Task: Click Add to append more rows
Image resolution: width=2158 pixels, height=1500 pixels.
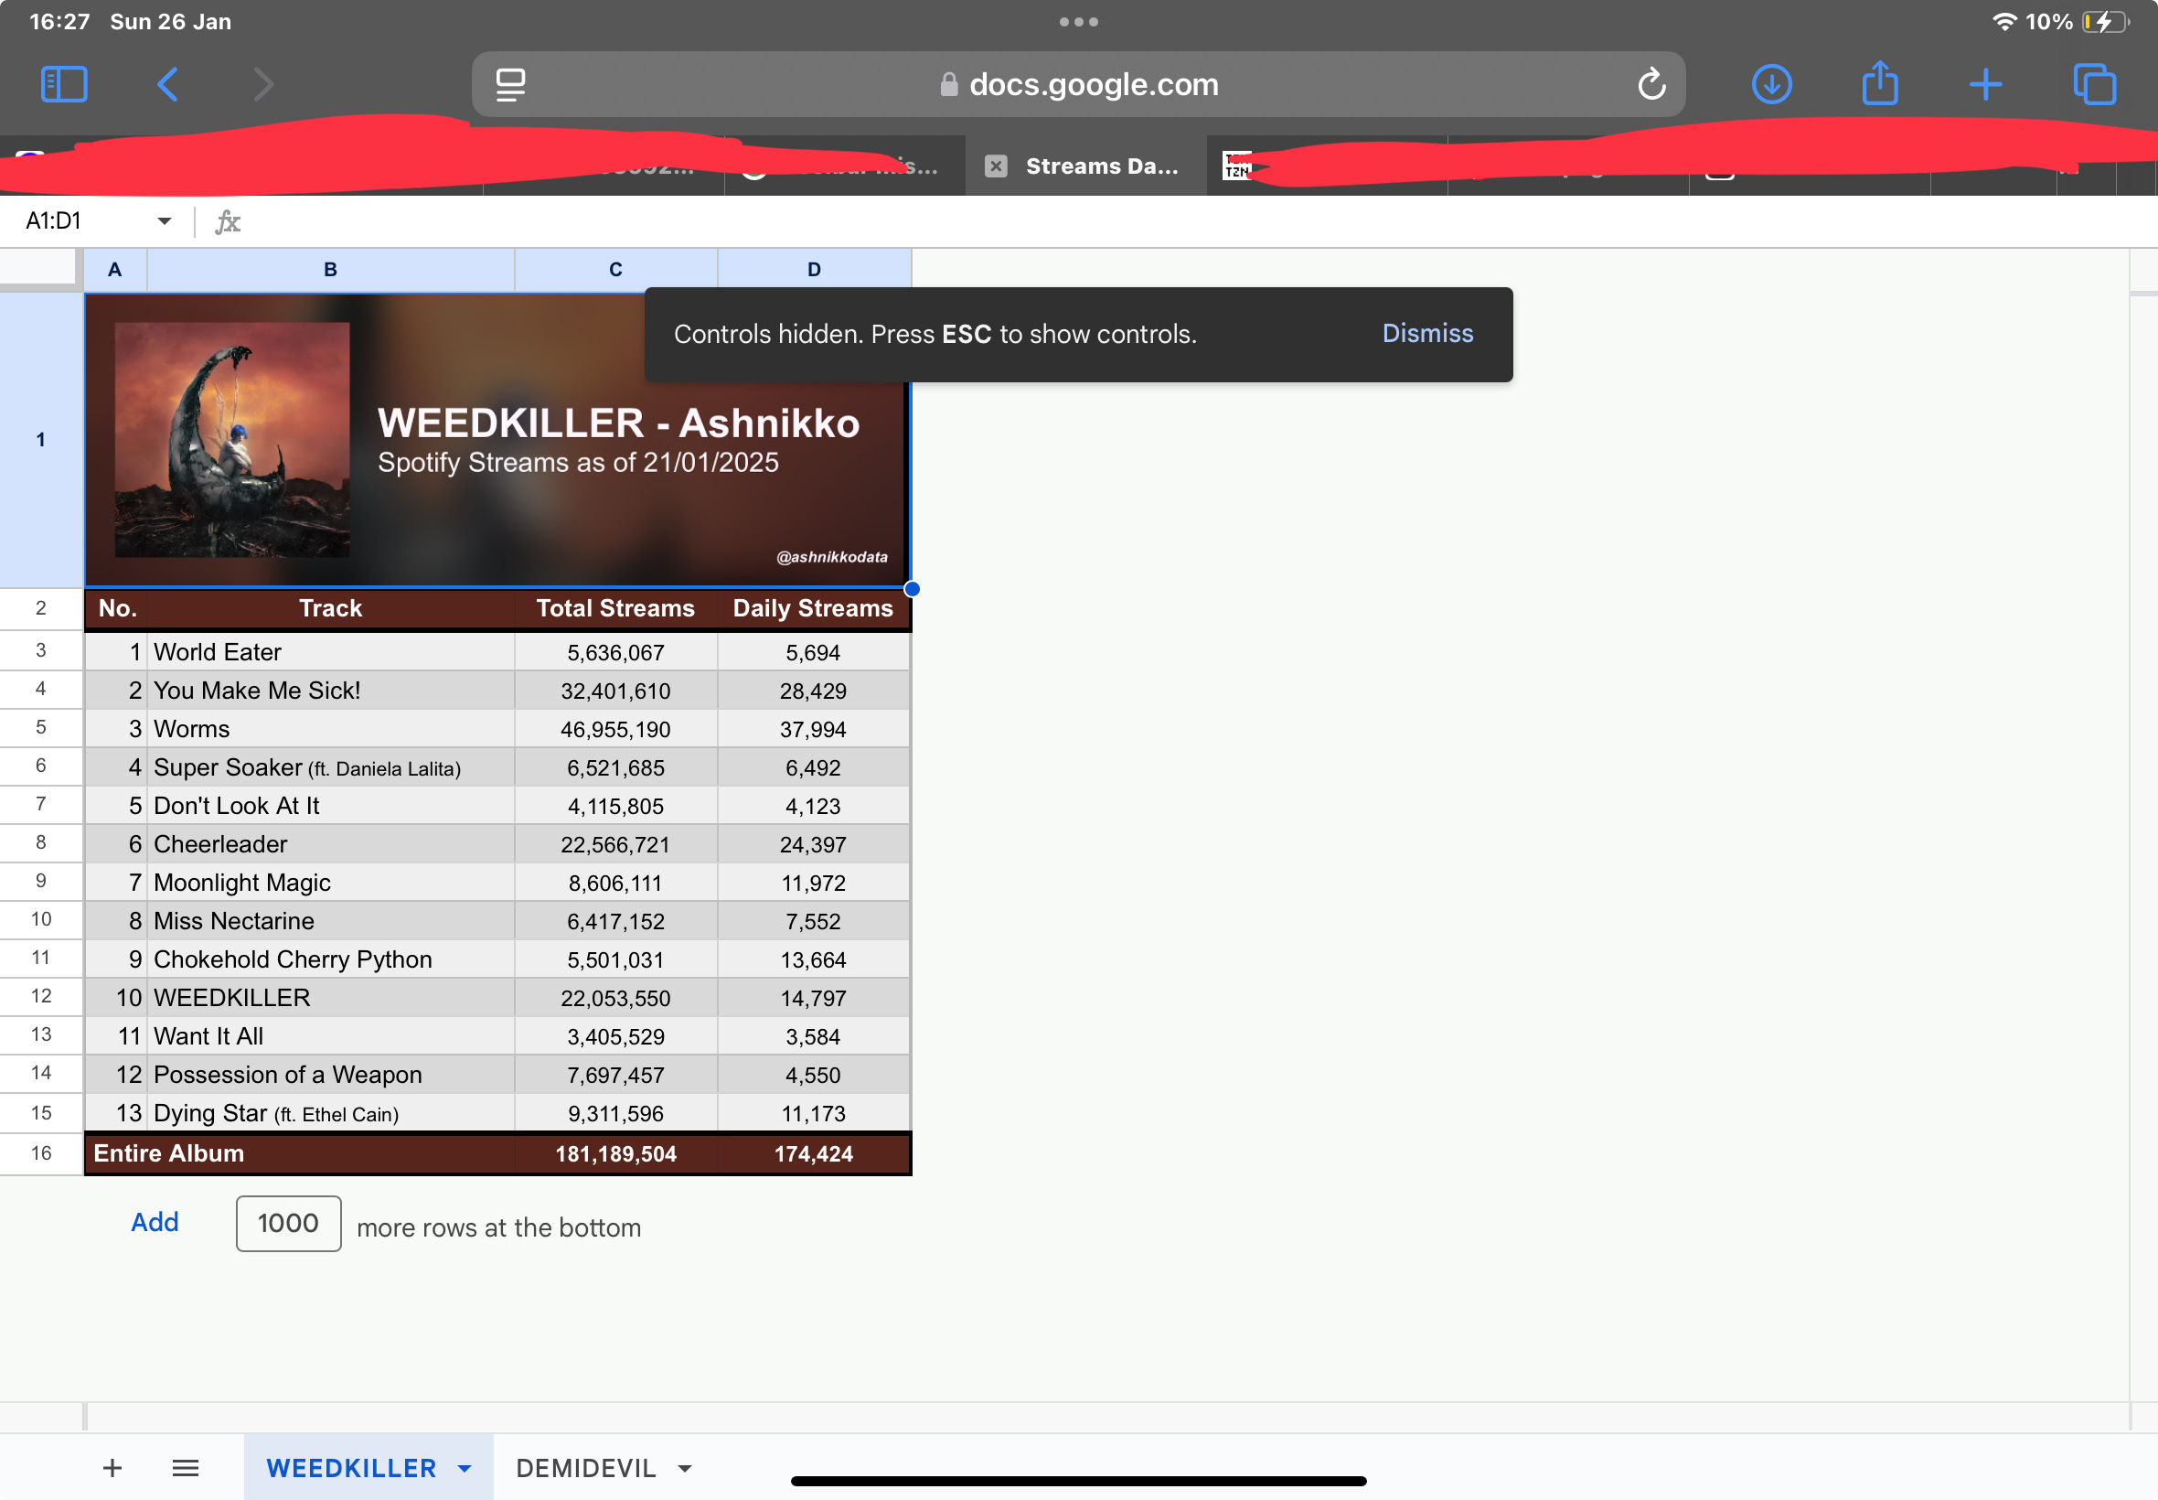Action: pos(154,1222)
